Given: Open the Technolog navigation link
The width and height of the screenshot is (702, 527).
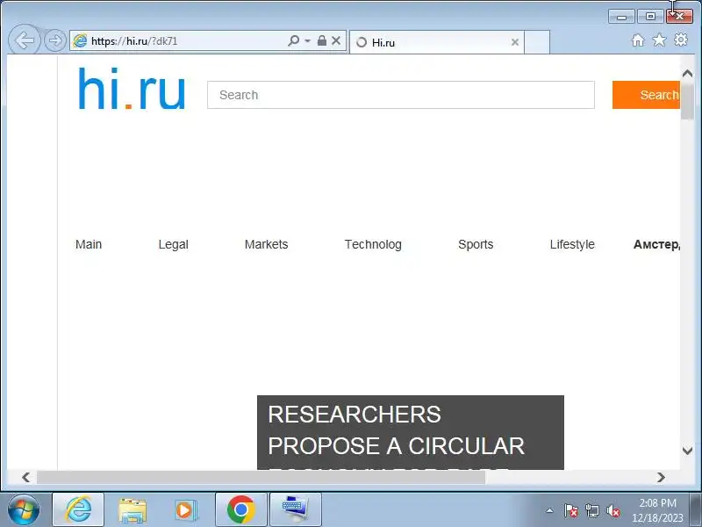Looking at the screenshot, I should click(373, 244).
